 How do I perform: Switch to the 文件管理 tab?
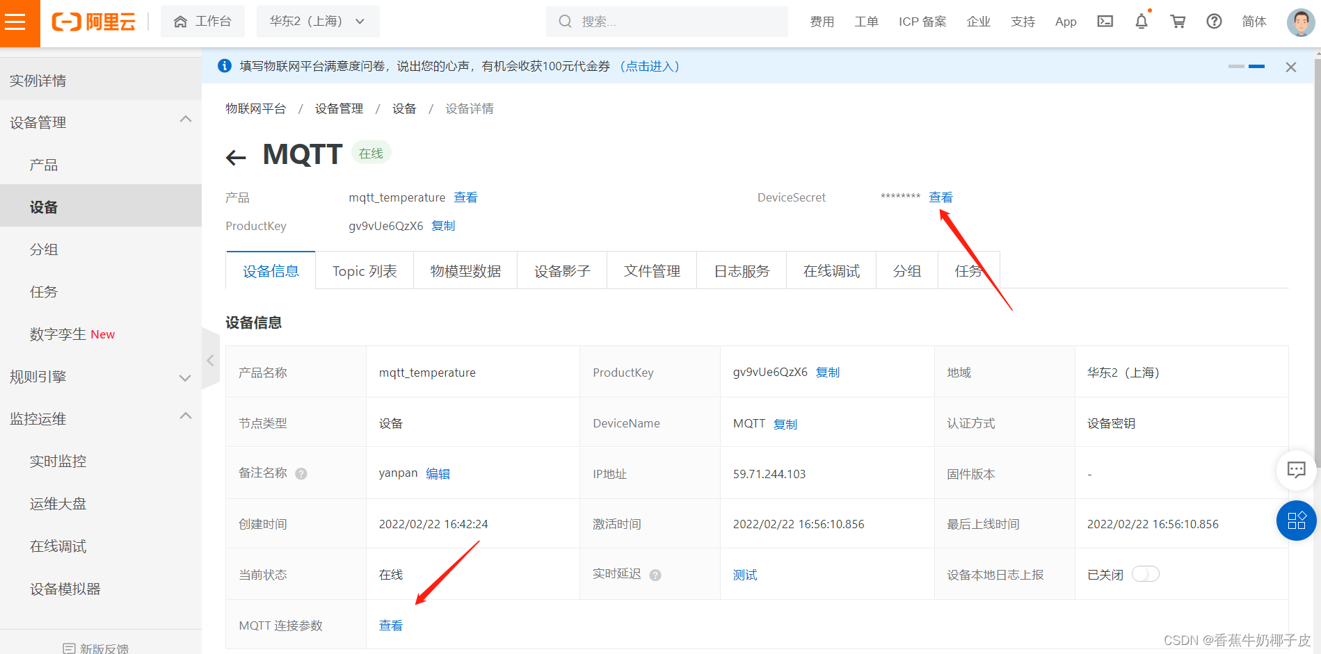pyautogui.click(x=652, y=270)
